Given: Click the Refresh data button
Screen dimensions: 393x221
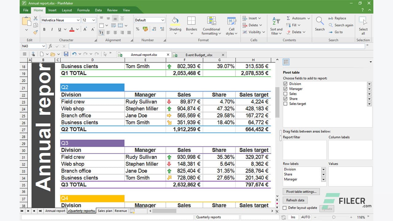Looking at the screenshot, I should coord(295,200).
